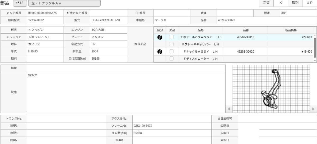Select the Fブレーキキャリパー LH row name

click(201, 44)
